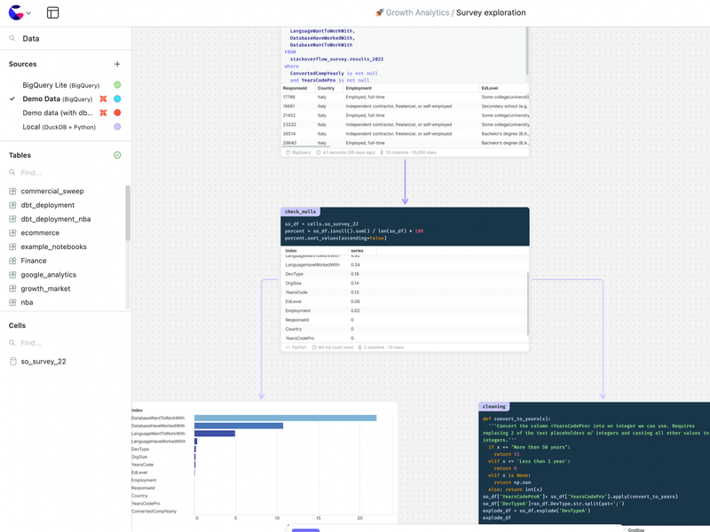The image size is (710, 532).
Task: Click the search magnifier icon in the Data panel
Action: coord(12,38)
